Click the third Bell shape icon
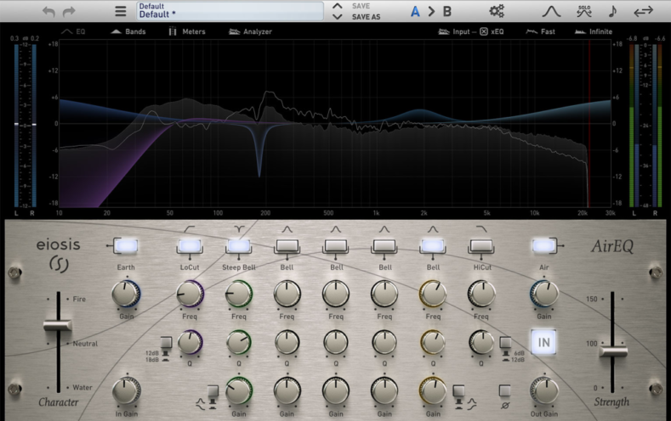This screenshot has height=421, width=671. 384,230
